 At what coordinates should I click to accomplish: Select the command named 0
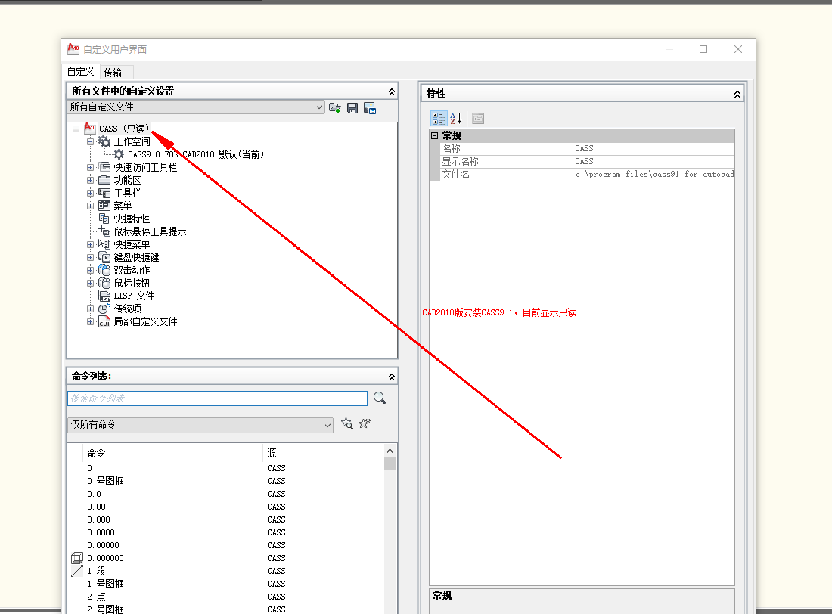90,468
